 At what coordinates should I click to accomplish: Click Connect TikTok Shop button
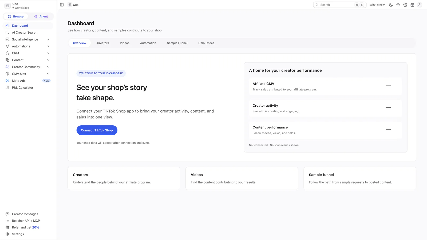coord(97,130)
